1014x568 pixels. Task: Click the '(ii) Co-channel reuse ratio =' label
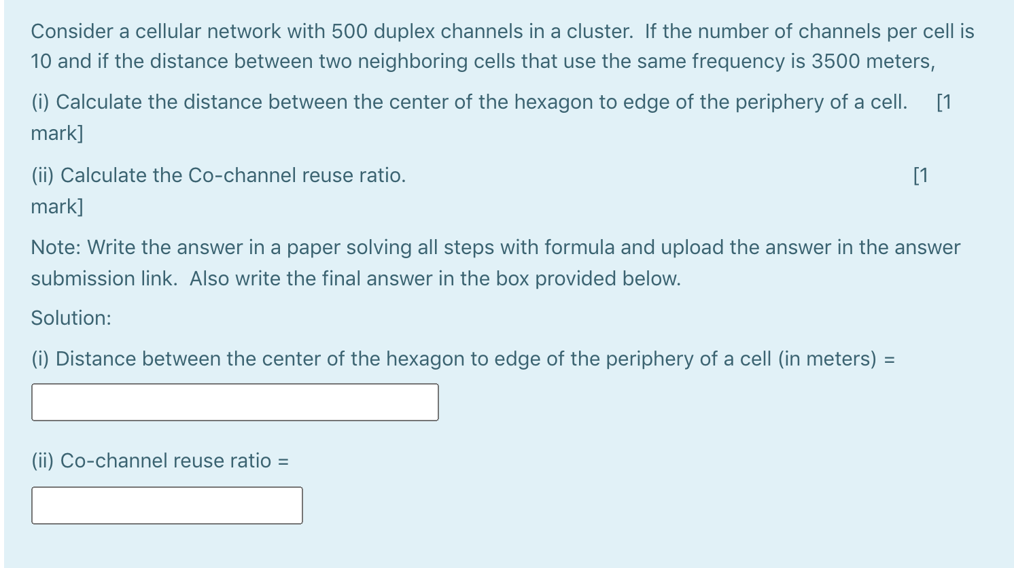160,461
